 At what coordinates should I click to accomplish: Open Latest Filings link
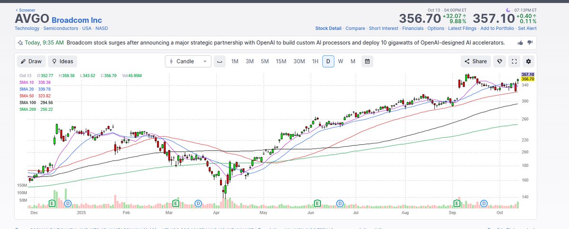pos(462,28)
